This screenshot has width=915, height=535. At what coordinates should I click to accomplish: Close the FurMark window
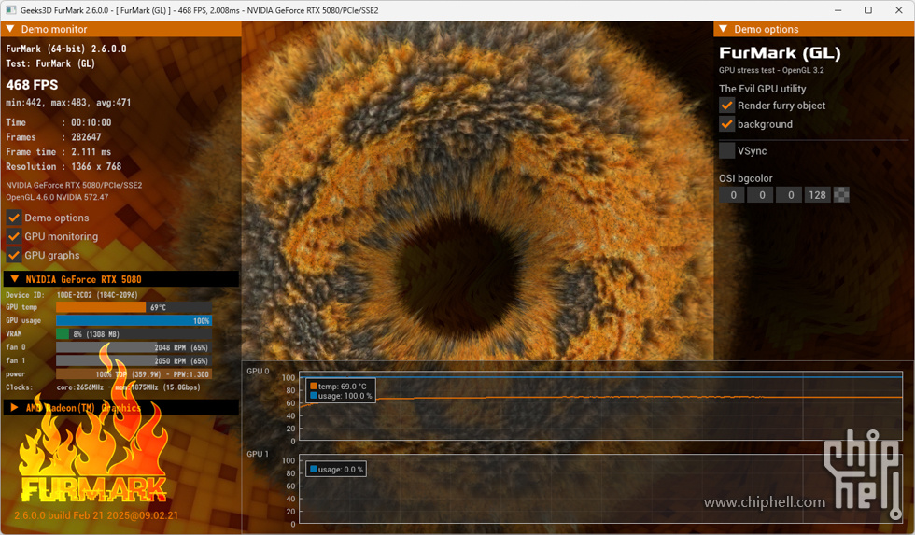click(898, 10)
